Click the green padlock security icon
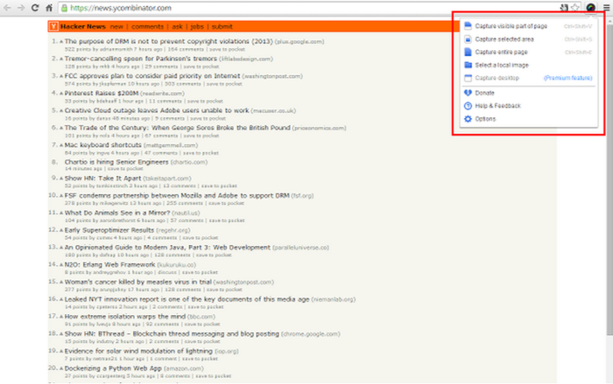The image size is (613, 384). [x=64, y=8]
